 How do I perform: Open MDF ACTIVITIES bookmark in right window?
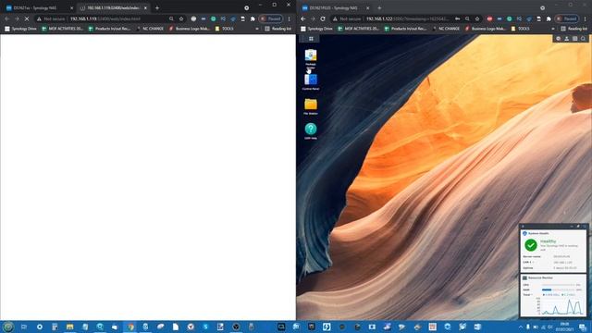coord(358,29)
